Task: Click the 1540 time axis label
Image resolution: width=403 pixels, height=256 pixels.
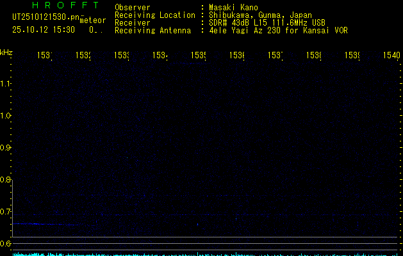Action: coord(391,55)
